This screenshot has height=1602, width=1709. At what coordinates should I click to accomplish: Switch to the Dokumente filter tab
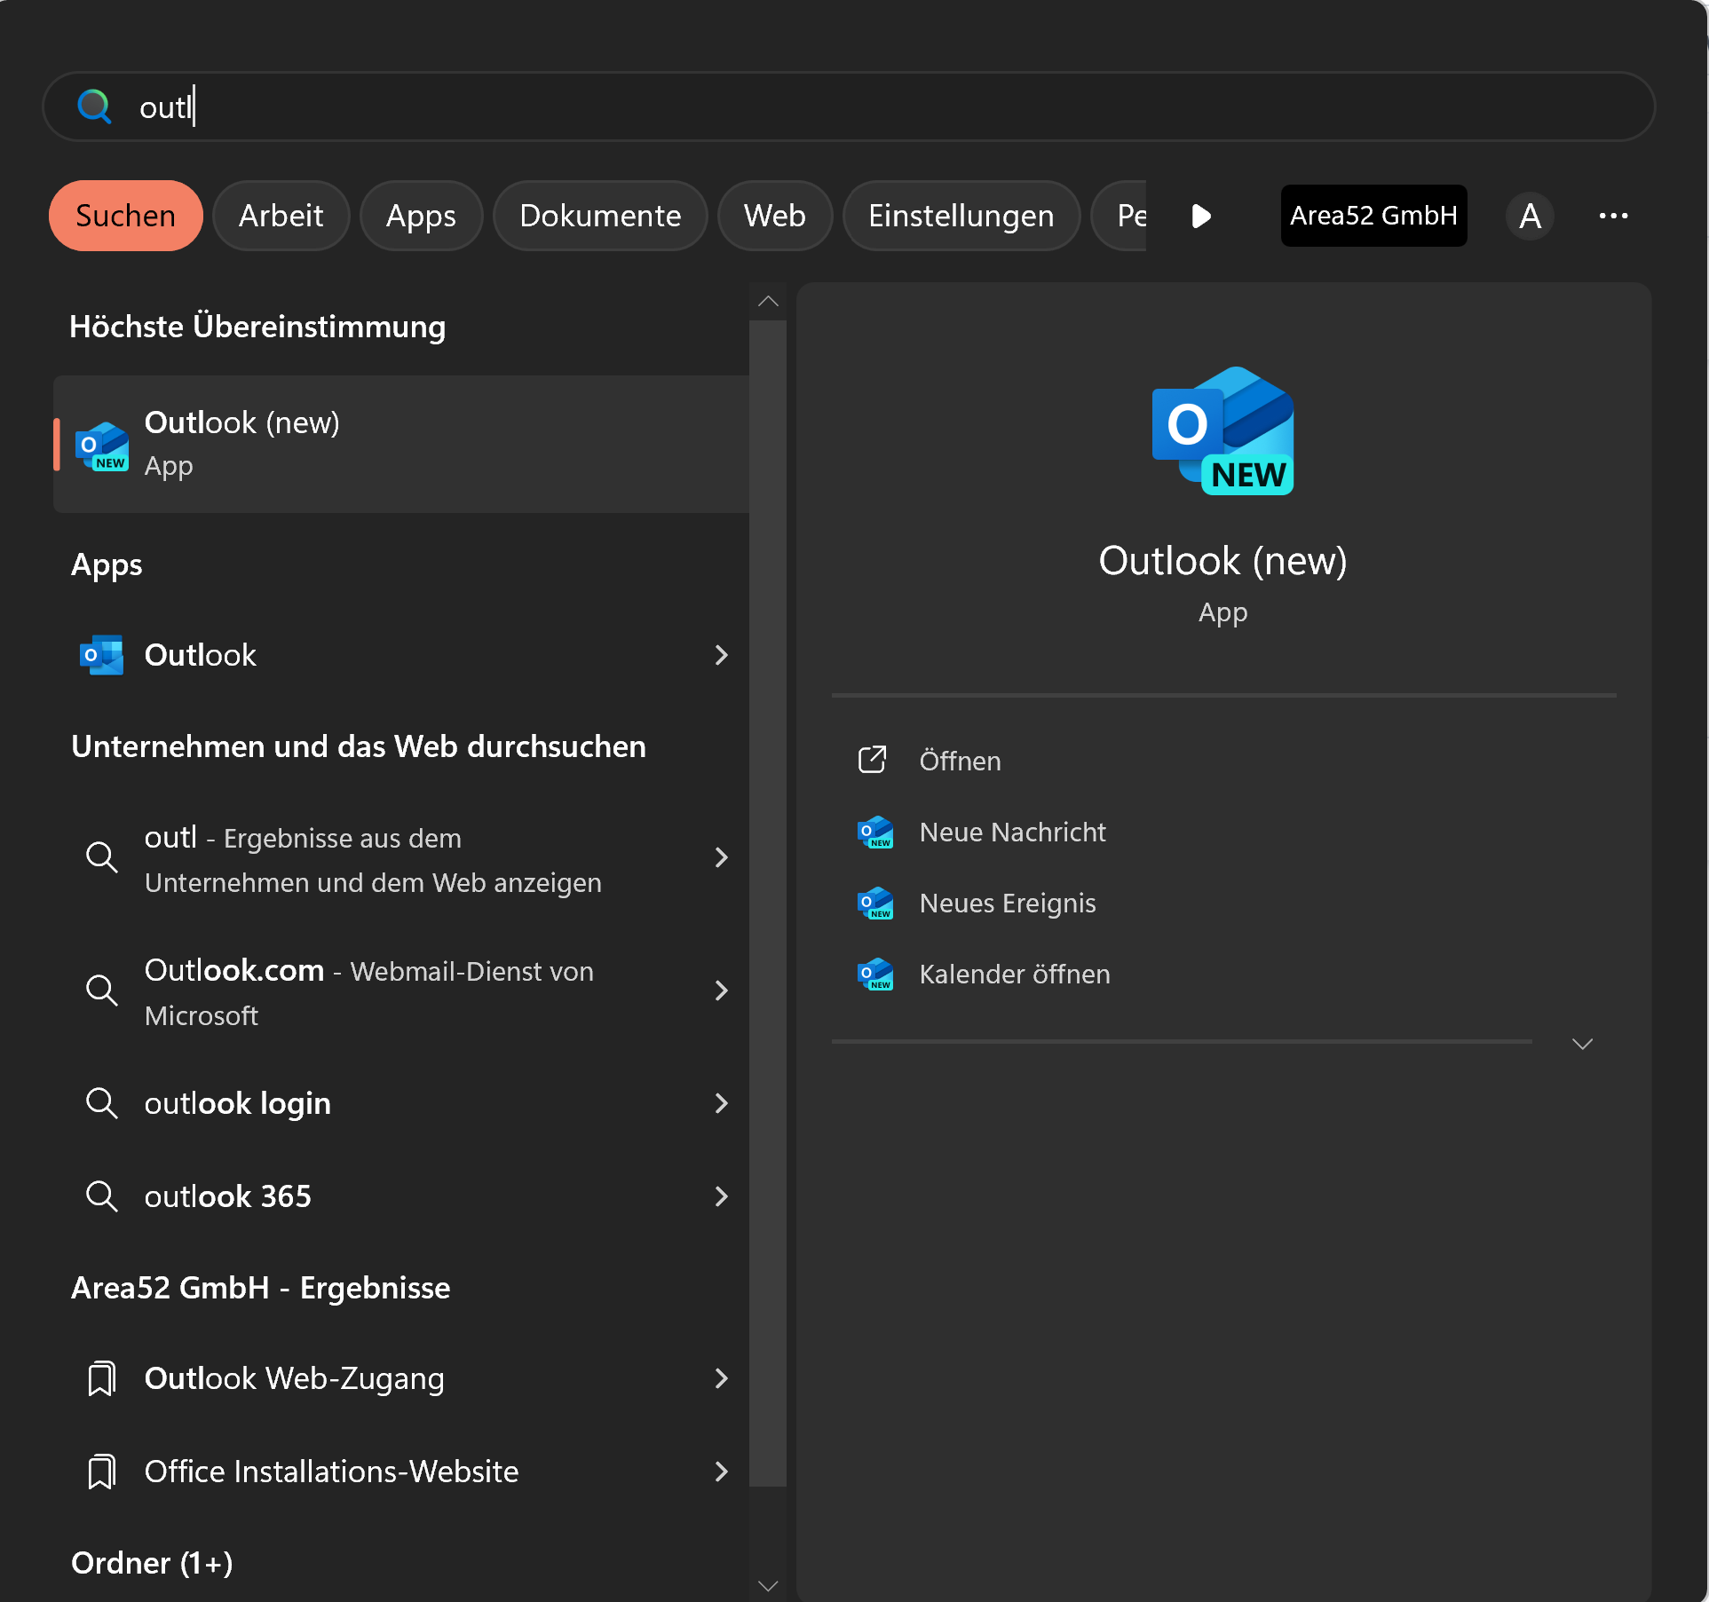[x=600, y=216]
